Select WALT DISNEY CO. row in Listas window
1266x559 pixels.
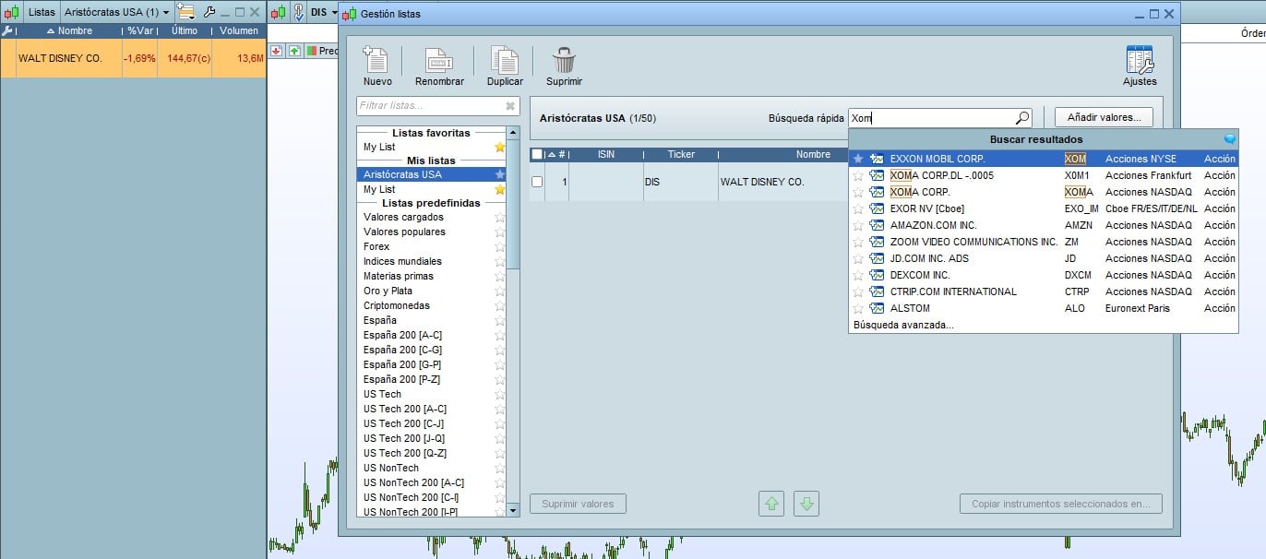pyautogui.click(x=133, y=58)
